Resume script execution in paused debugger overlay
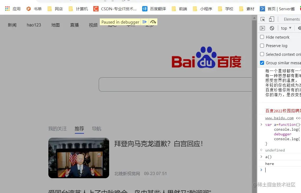Screen dimensions: 301x193 point(145,22)
